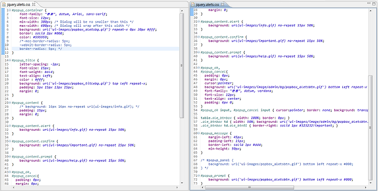Click the popbox_titlebg.gif background line
378x191 pixels.
pos(83,83)
